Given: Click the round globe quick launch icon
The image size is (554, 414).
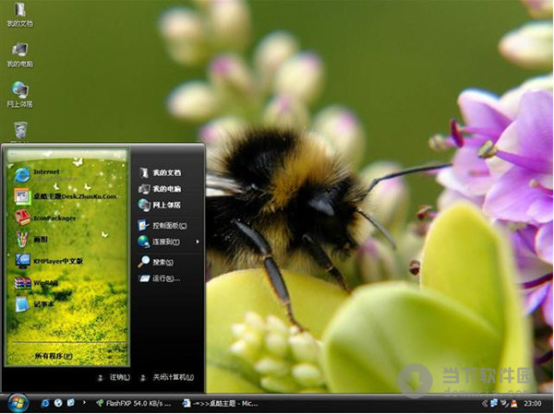Looking at the screenshot, I should point(58,403).
